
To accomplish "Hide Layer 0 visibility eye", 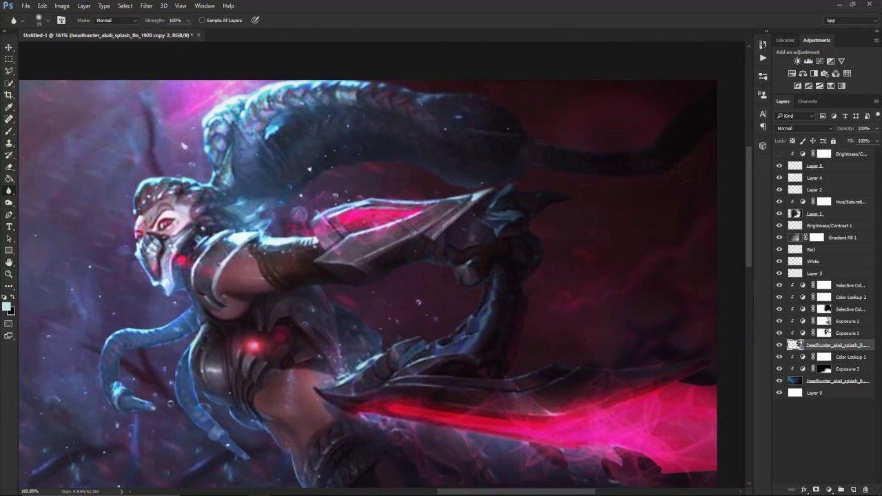I will tap(779, 393).
